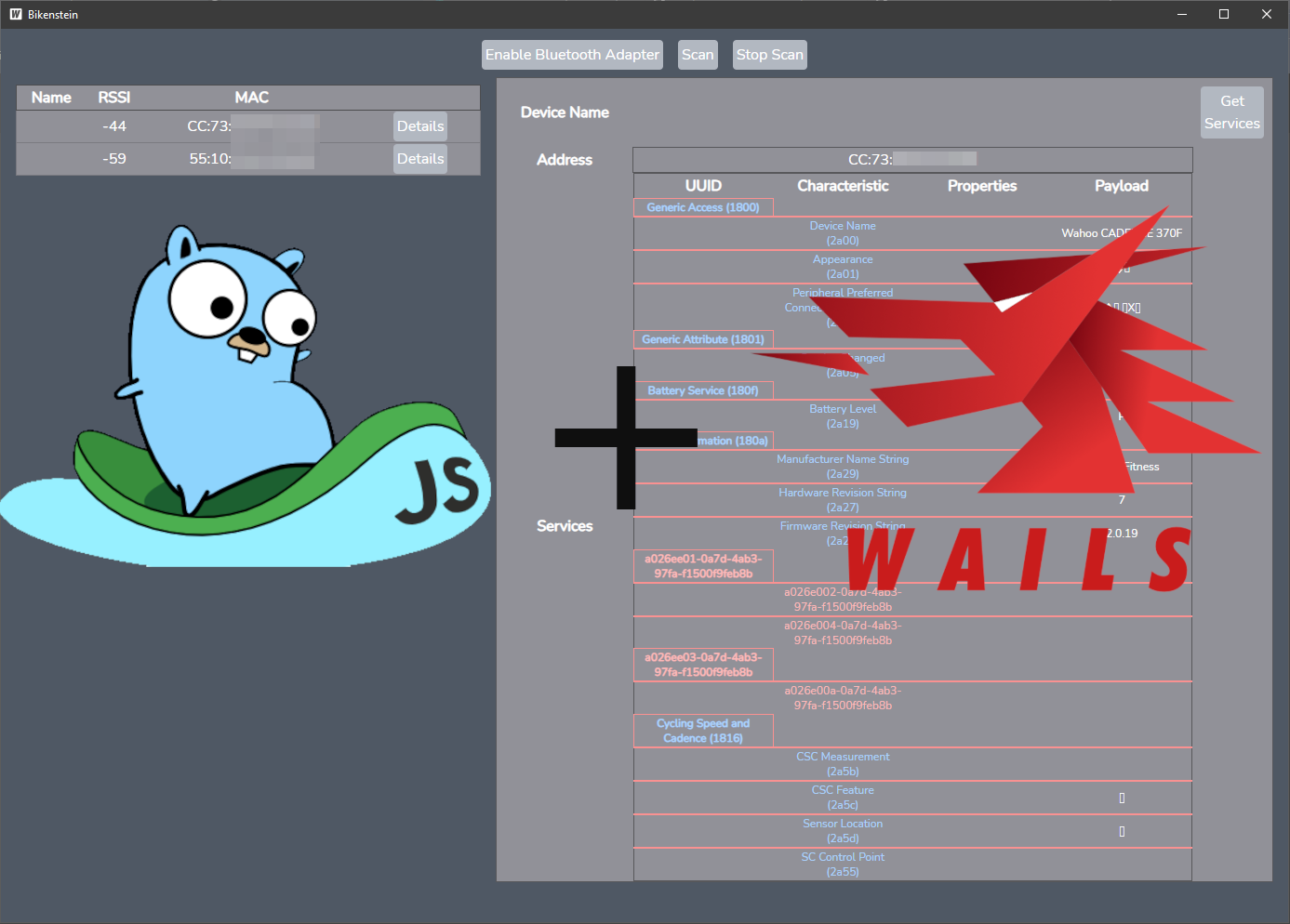Screen dimensions: 1290x924
Task: Click the hardware revision payload value 7
Action: pos(1122,500)
